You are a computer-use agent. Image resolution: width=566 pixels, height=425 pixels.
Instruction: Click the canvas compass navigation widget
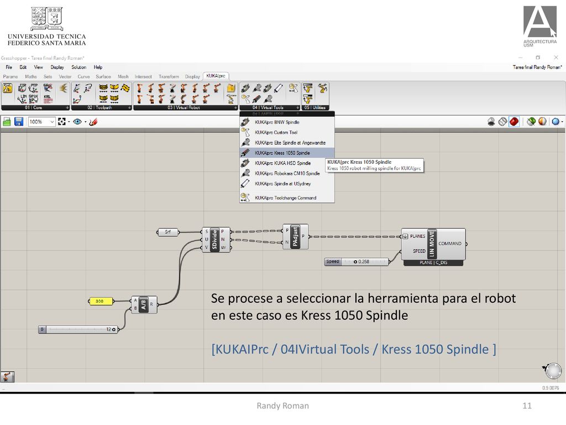point(553,371)
